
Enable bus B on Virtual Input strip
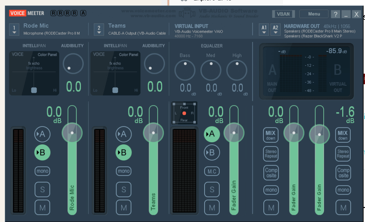point(212,153)
